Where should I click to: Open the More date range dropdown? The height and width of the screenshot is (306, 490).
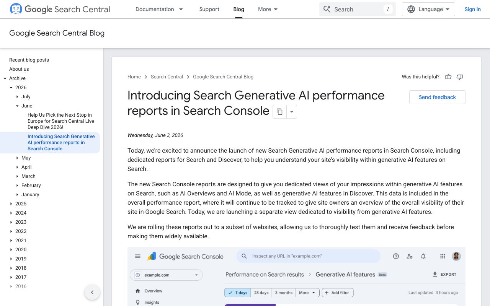pyautogui.click(x=307, y=293)
